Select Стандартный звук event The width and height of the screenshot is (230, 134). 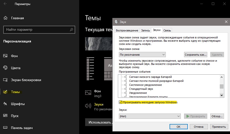141,89
